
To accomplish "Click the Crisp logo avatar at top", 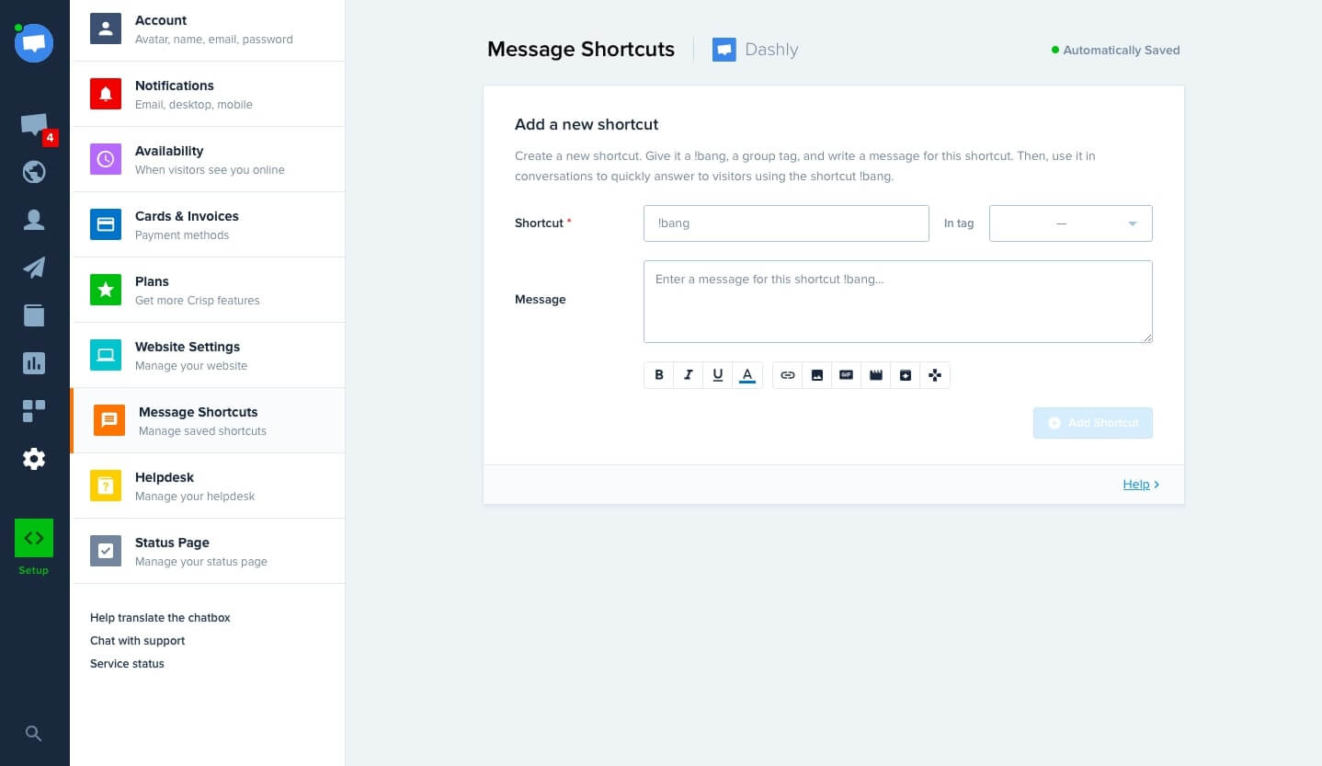I will click(x=34, y=43).
